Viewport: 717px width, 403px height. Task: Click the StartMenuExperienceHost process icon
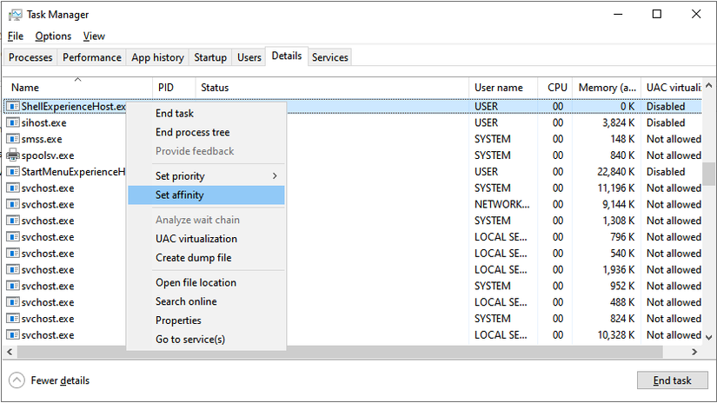13,172
